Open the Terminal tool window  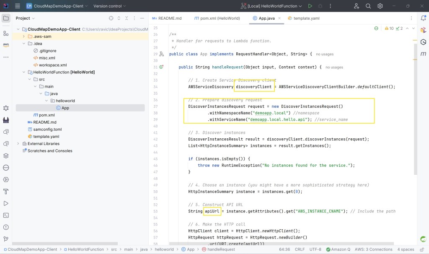pos(6,215)
